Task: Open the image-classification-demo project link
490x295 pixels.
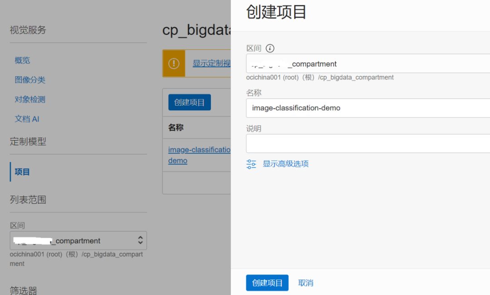Action: coord(199,155)
